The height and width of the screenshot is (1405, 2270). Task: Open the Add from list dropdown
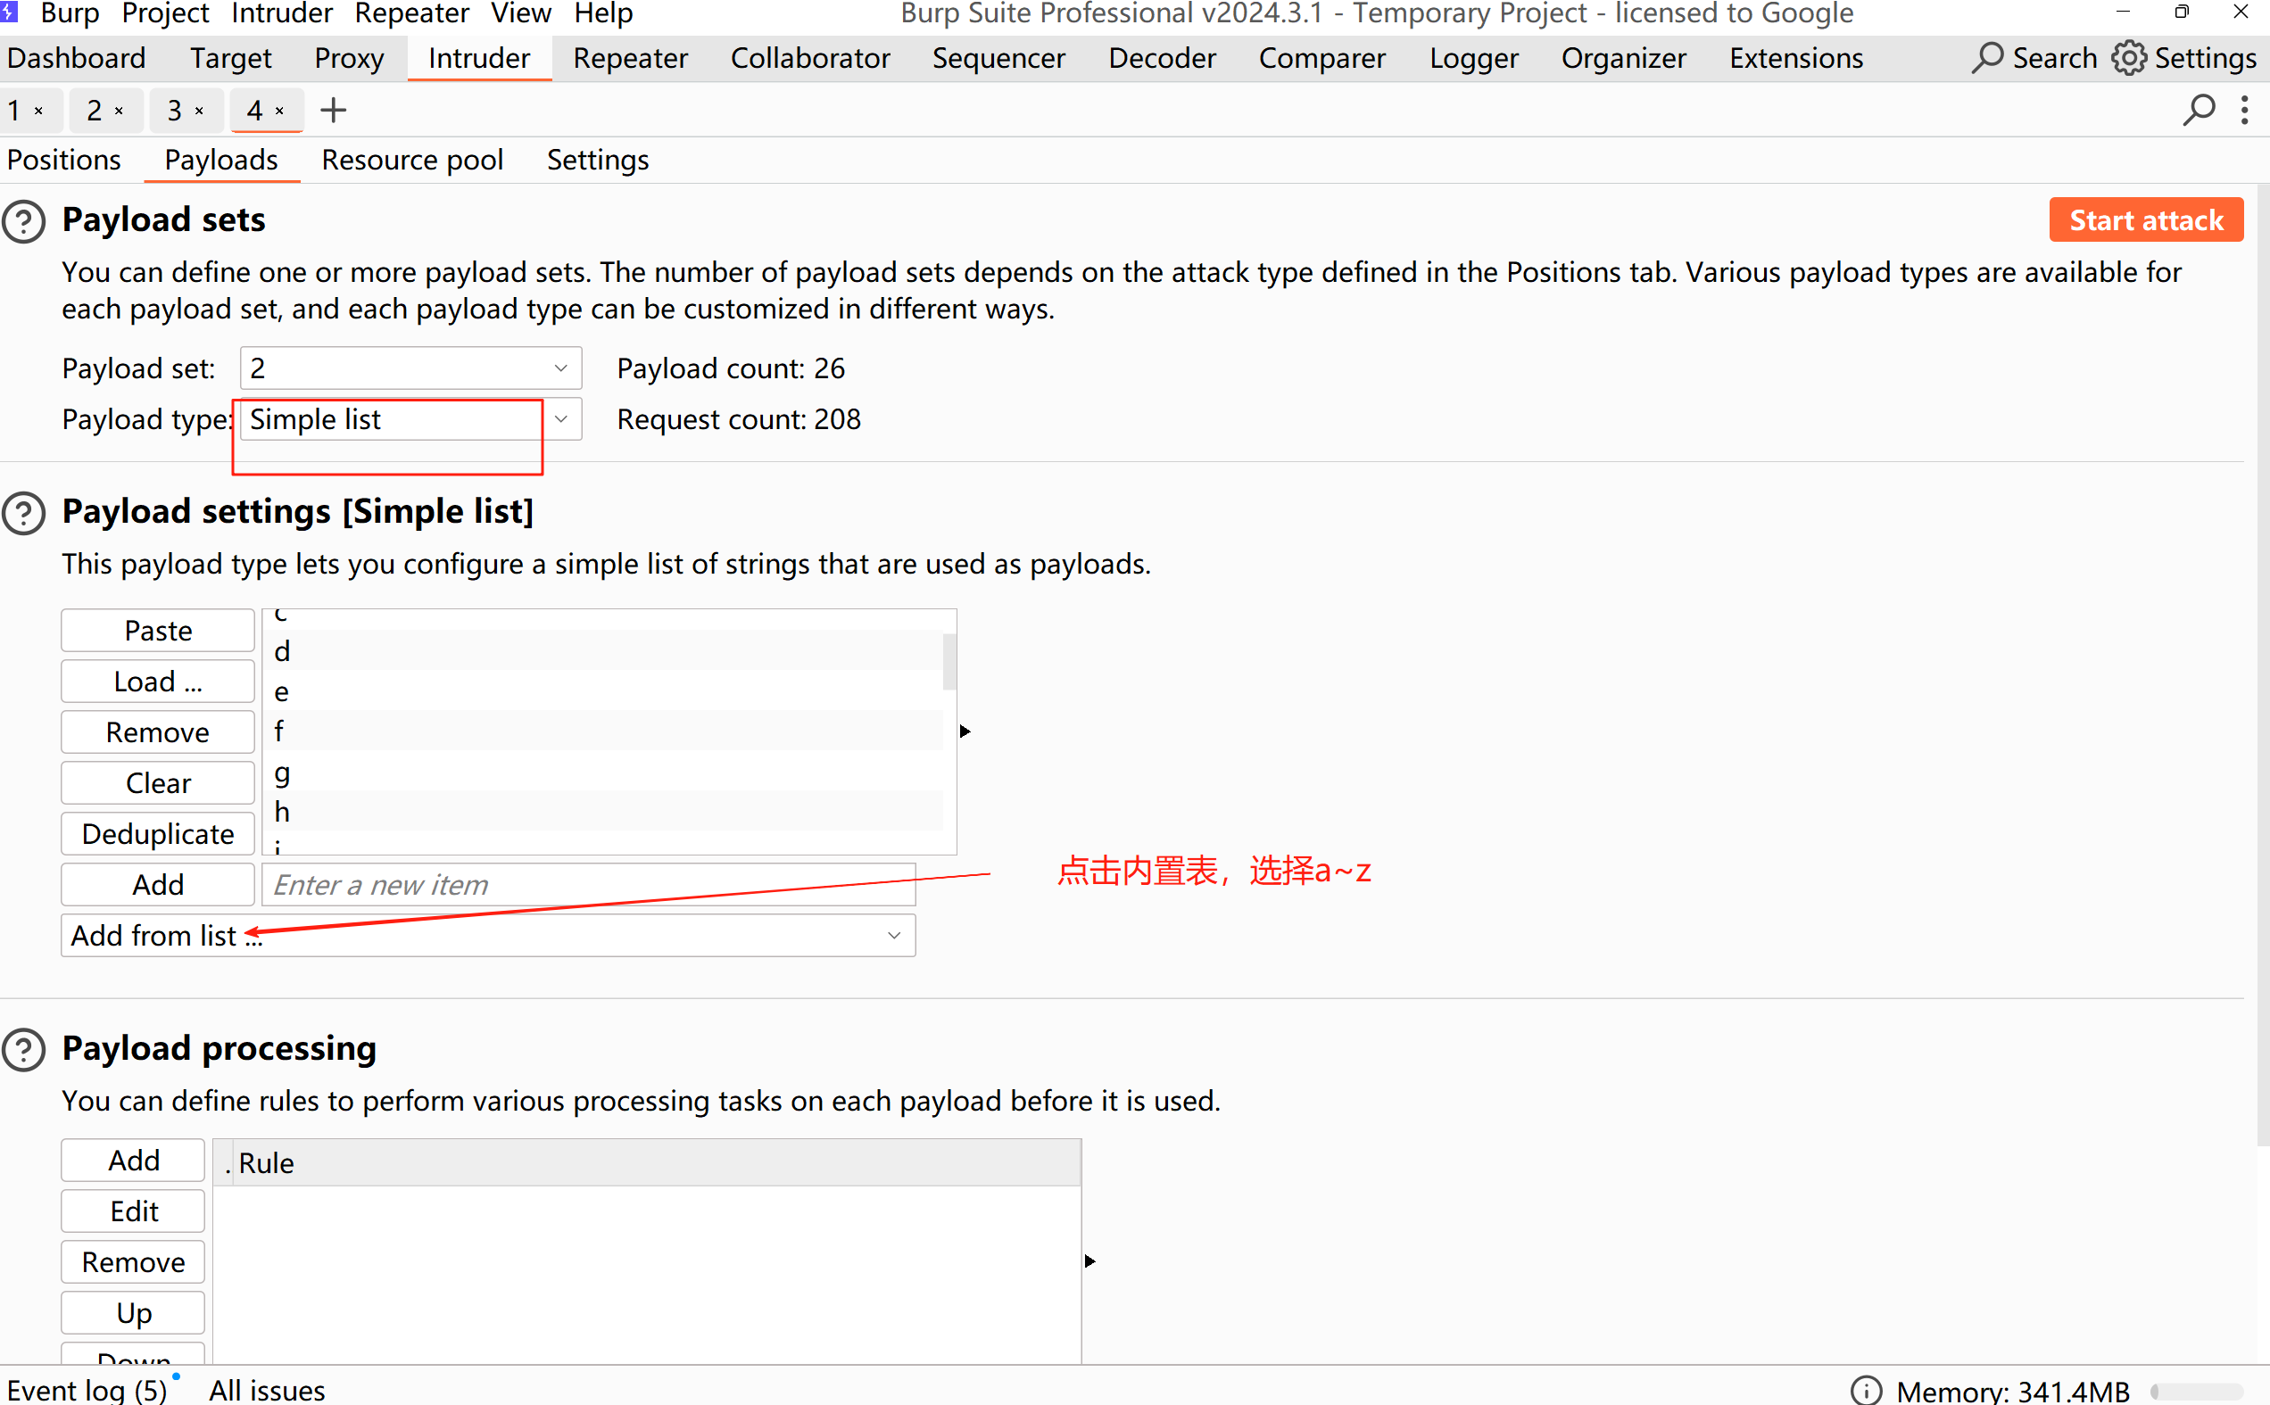pyautogui.click(x=893, y=935)
